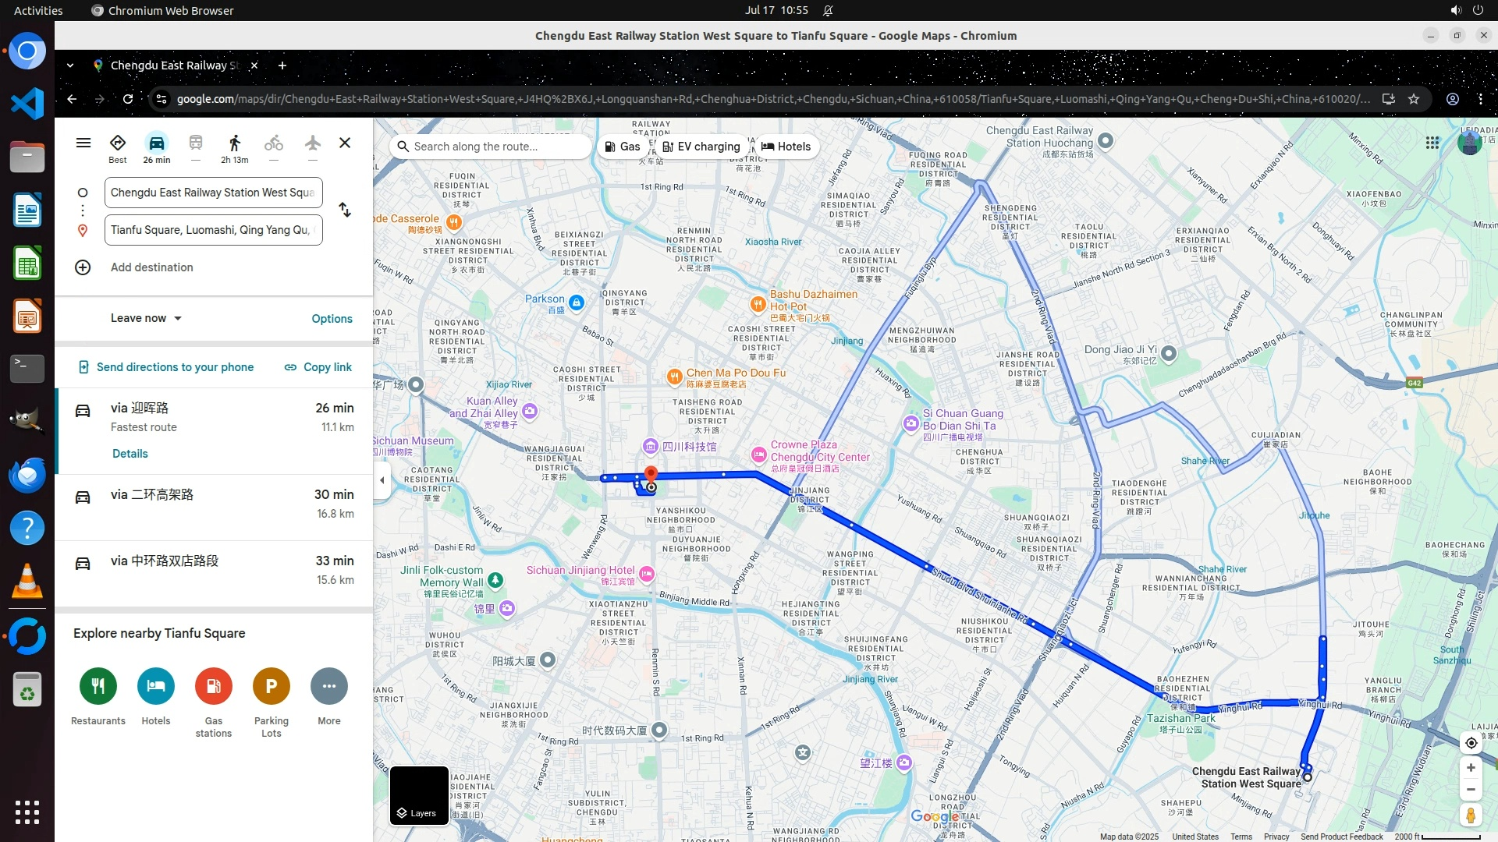
Task: Click the Show Your Location button
Action: [x=1471, y=743]
